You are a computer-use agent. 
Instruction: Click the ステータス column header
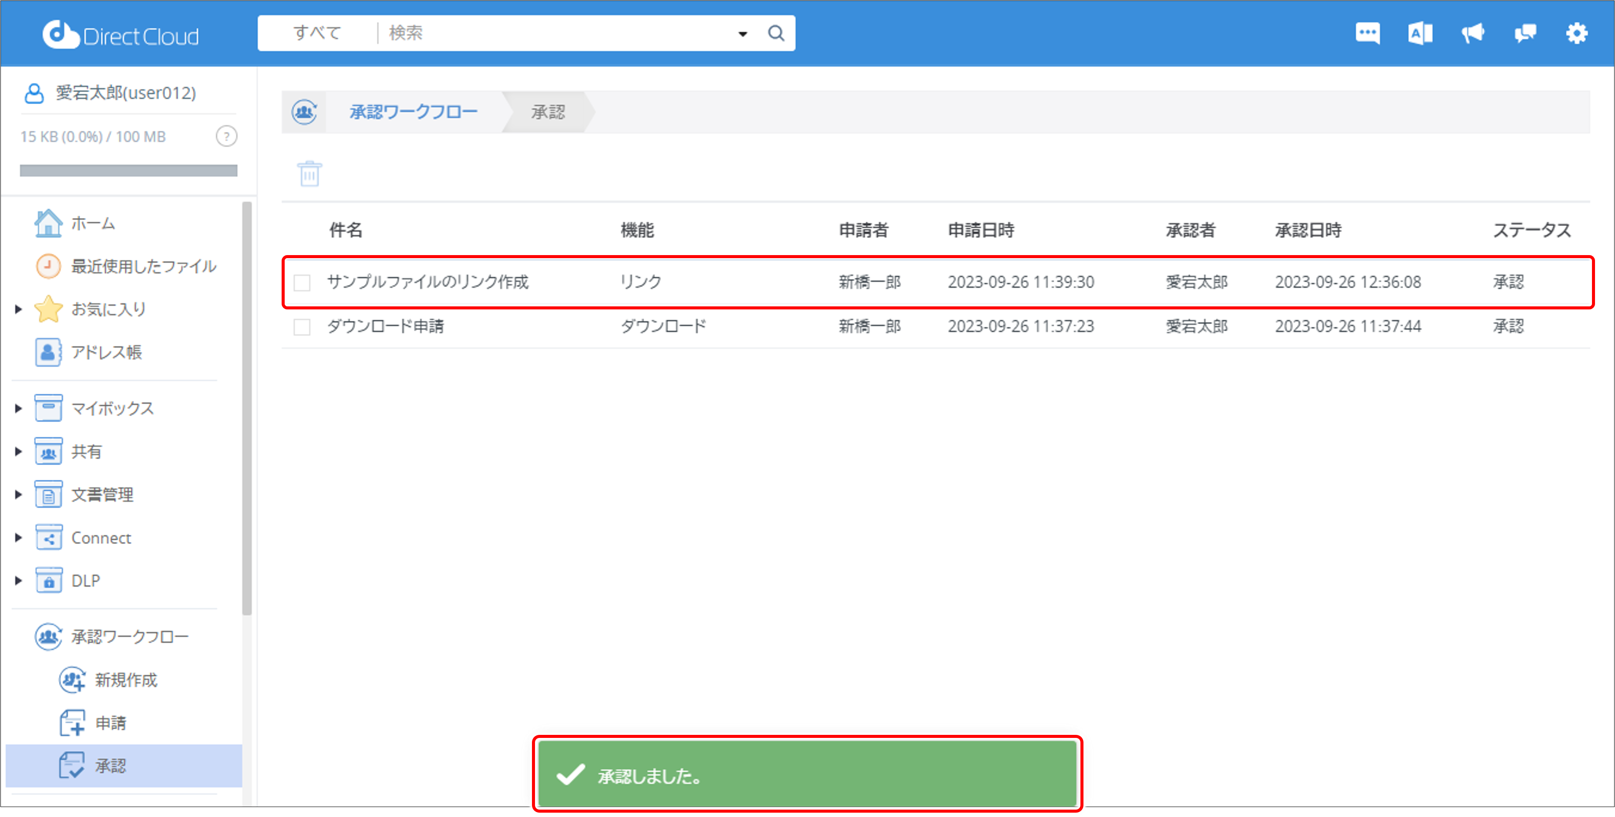pyautogui.click(x=1532, y=230)
